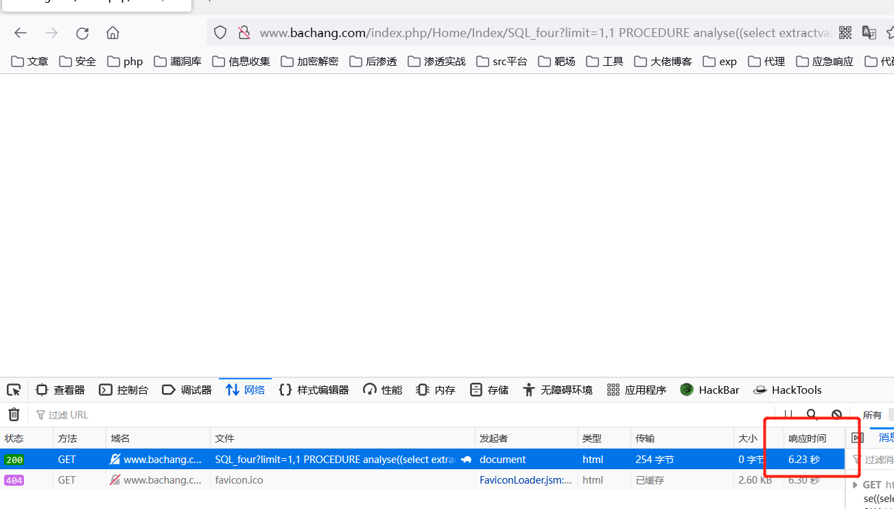
Task: Switch to the 内存 memory tab
Action: 436,390
